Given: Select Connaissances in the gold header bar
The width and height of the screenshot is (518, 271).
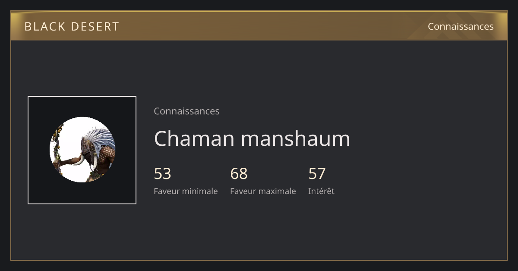Looking at the screenshot, I should (461, 26).
